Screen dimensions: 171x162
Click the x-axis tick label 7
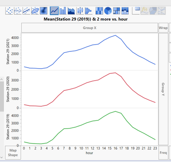tap(64, 148)
